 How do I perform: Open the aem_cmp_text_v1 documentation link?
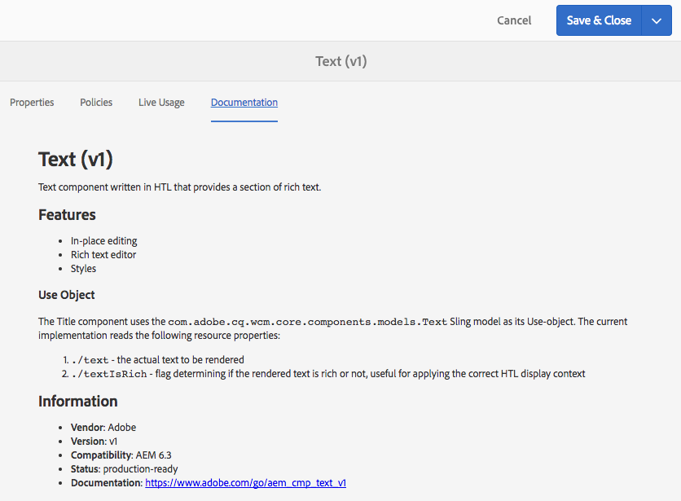click(245, 483)
